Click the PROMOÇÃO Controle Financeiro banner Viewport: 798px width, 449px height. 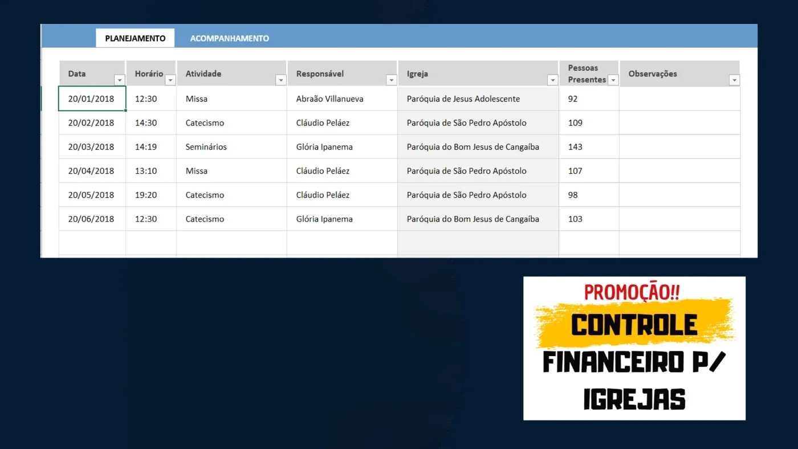(634, 348)
